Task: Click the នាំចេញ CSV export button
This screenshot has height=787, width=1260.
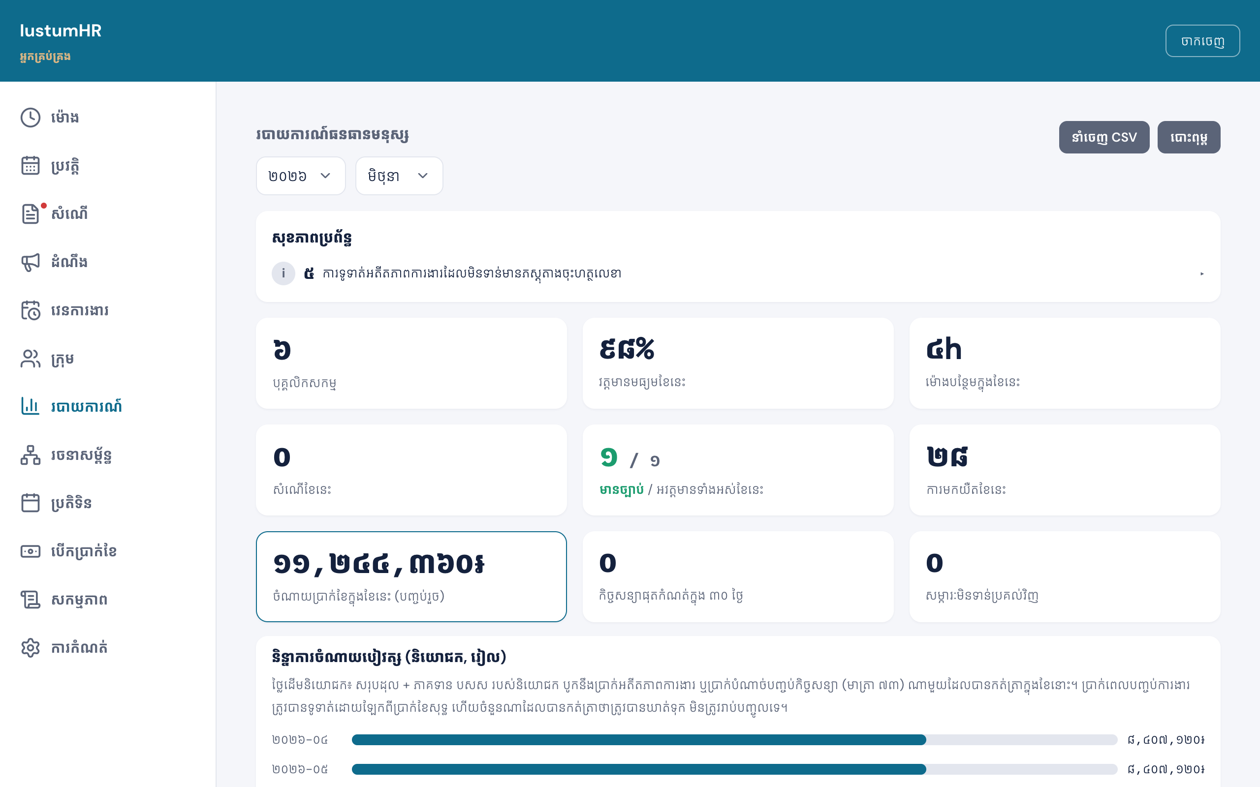Action: tap(1104, 137)
